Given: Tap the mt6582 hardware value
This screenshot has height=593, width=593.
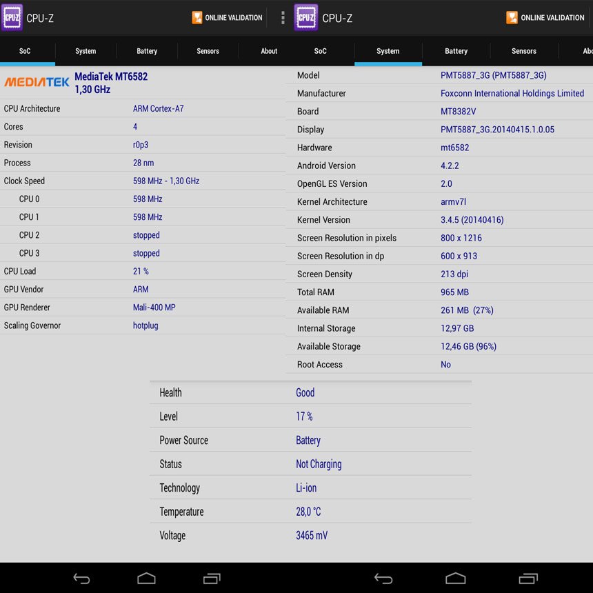Looking at the screenshot, I should point(454,148).
